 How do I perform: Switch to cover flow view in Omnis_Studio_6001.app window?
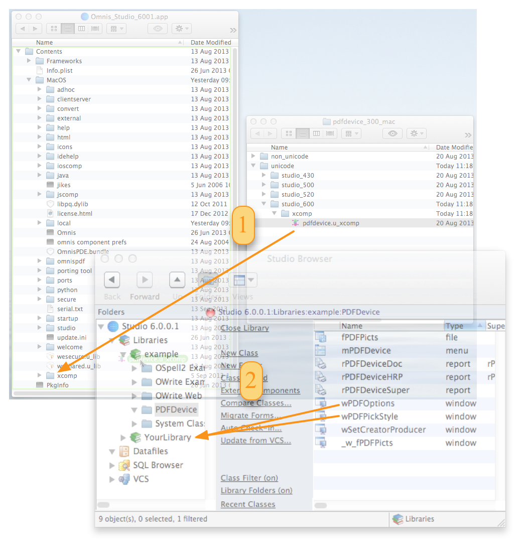pos(95,29)
